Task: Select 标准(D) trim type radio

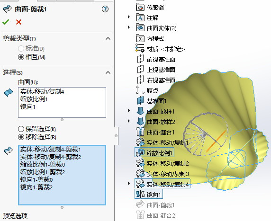Action: pos(21,49)
